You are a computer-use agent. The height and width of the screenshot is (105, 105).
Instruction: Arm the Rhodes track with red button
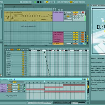pyautogui.click(x=83, y=12)
